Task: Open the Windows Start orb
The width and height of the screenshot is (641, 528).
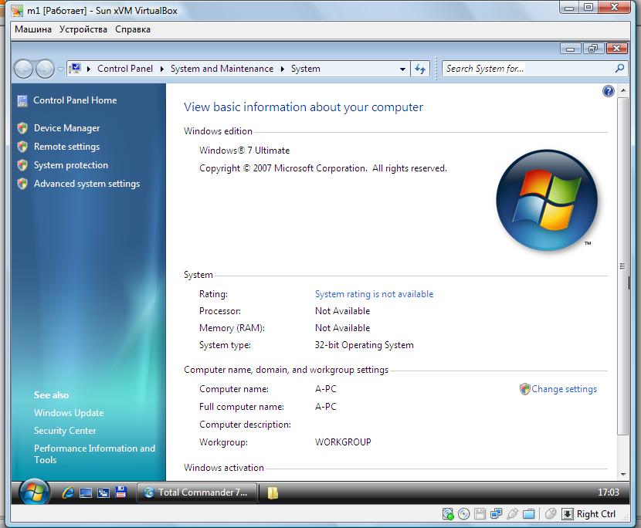Action: coord(34,492)
